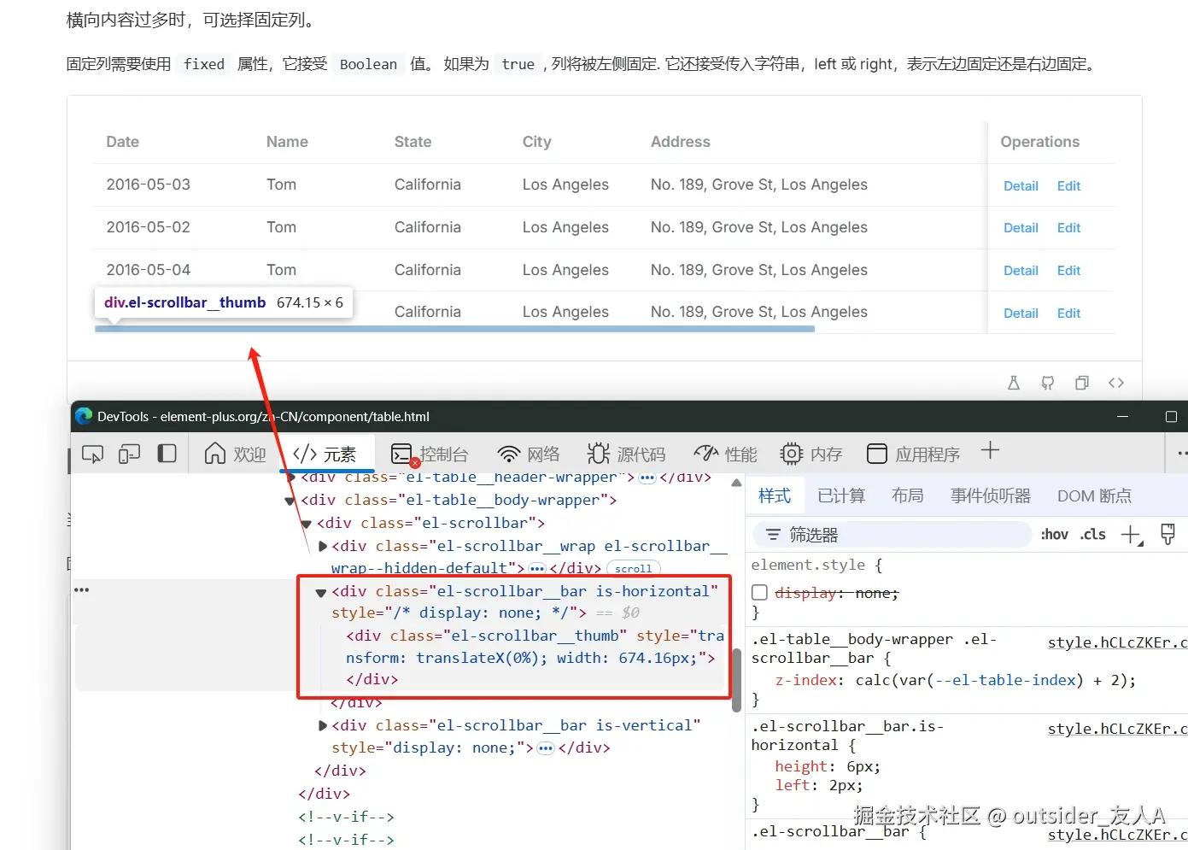Open the 网络 network tab
The image size is (1188, 850).
[529, 454]
